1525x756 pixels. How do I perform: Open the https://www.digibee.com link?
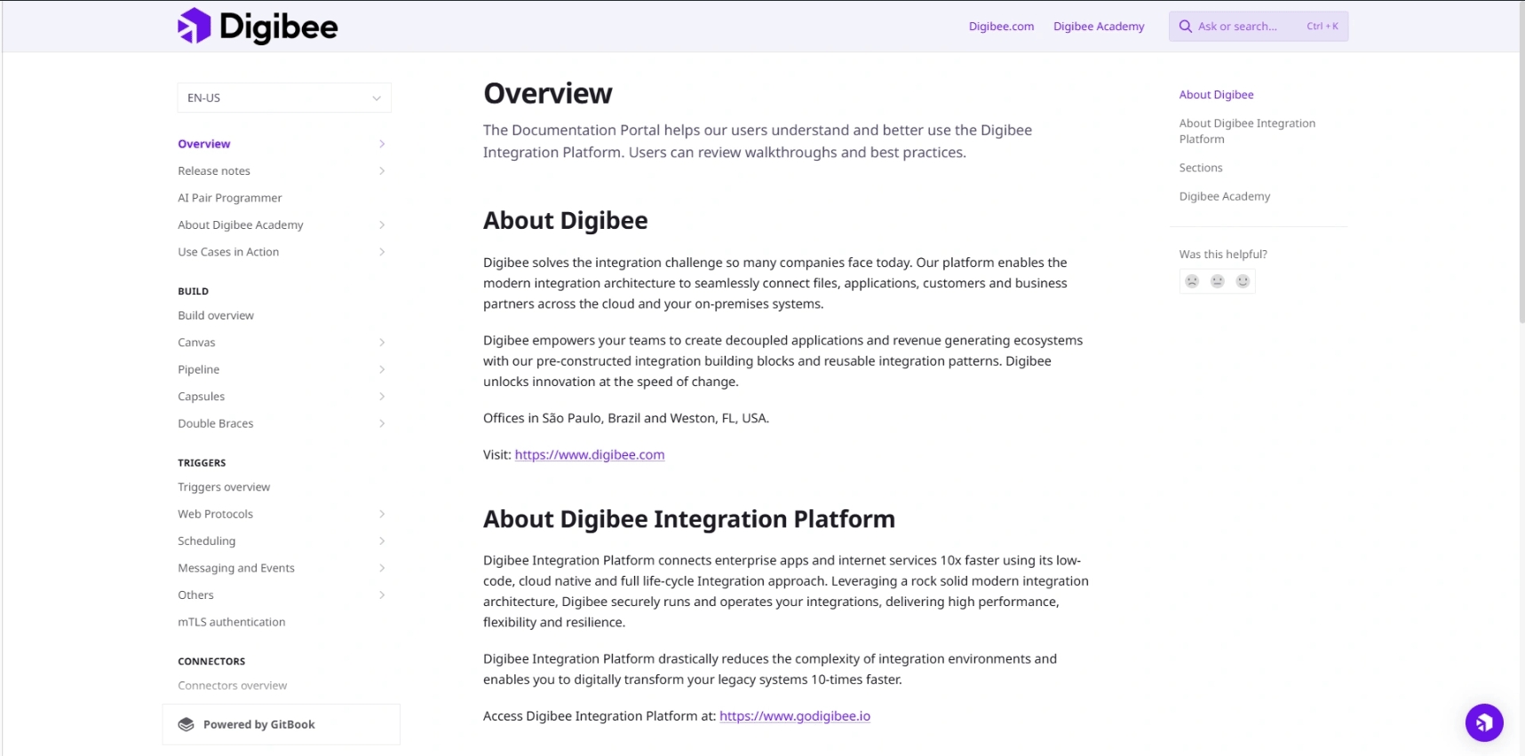pyautogui.click(x=590, y=455)
